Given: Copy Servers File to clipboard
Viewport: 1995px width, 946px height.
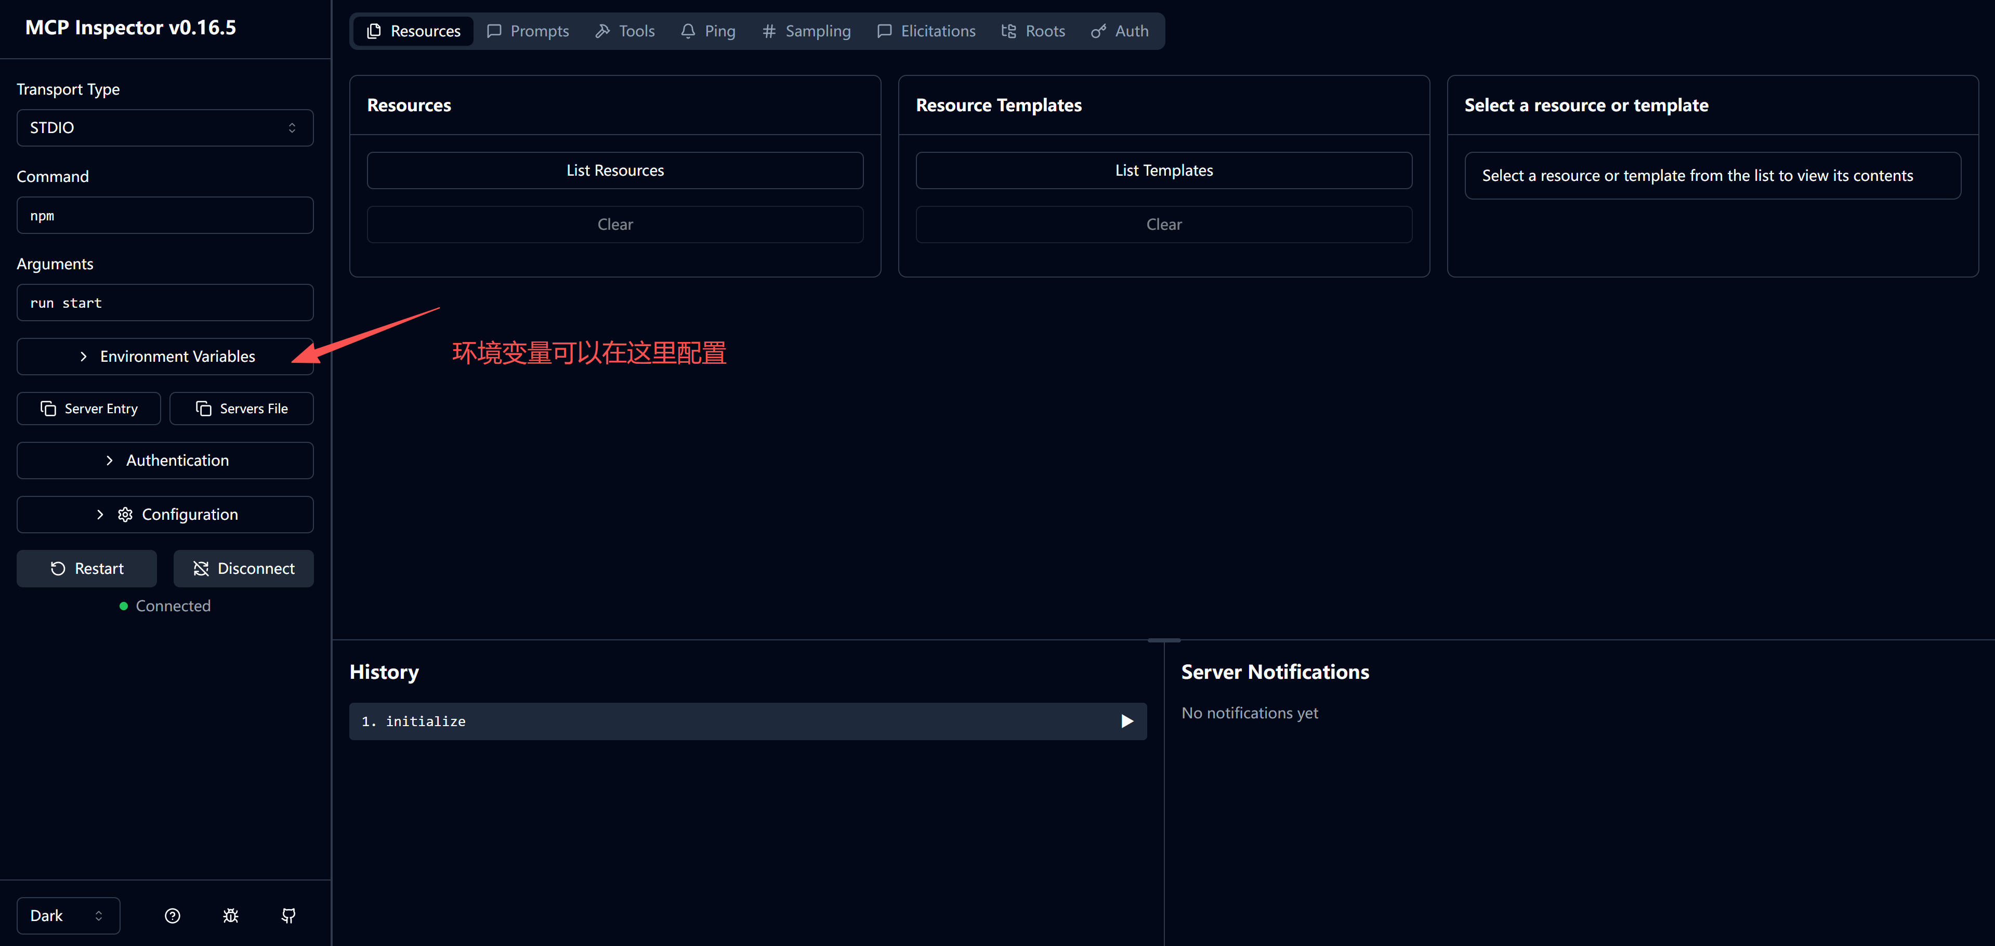Looking at the screenshot, I should click(x=241, y=409).
